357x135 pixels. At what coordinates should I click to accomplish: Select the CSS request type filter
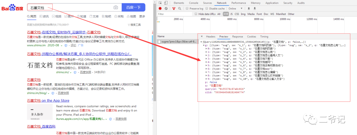pyautogui.click(x=237, y=14)
